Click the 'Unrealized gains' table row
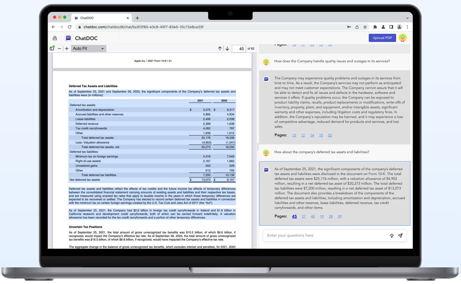 152,166
